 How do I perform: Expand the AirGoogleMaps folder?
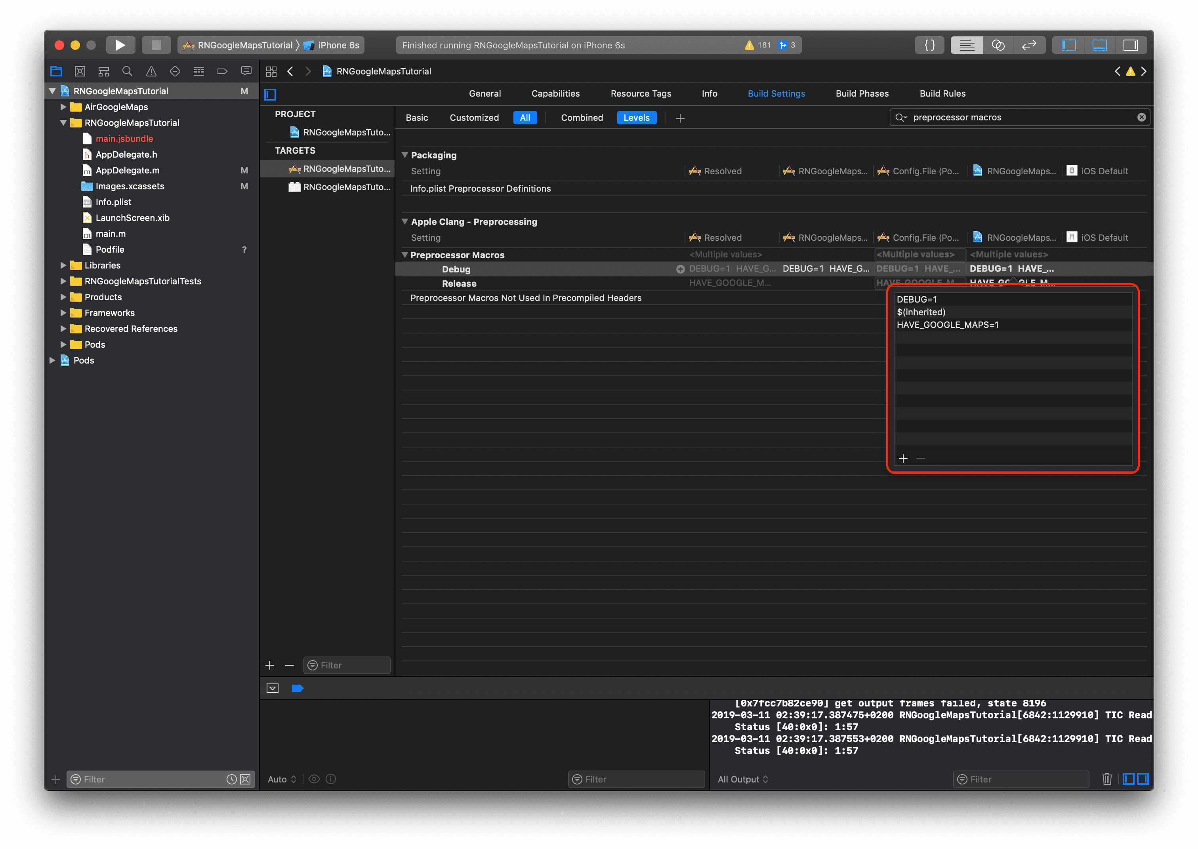click(63, 107)
